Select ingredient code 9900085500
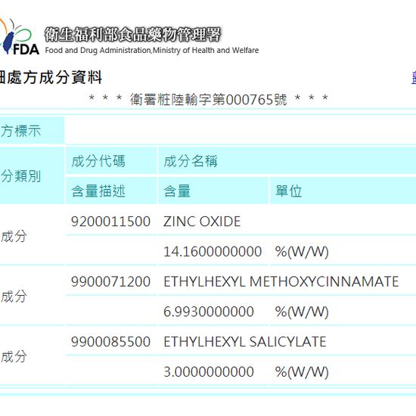 (x=110, y=341)
